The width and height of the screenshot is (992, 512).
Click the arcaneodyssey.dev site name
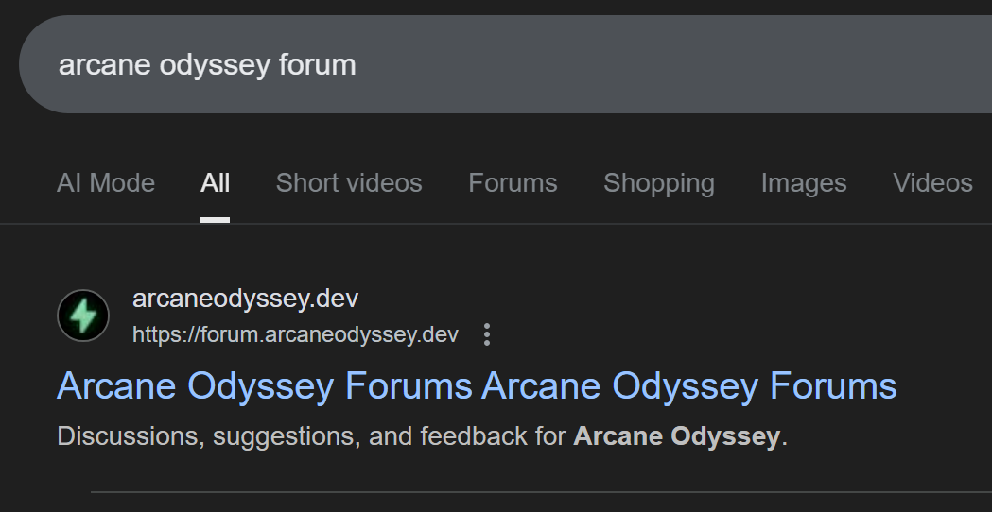[245, 299]
